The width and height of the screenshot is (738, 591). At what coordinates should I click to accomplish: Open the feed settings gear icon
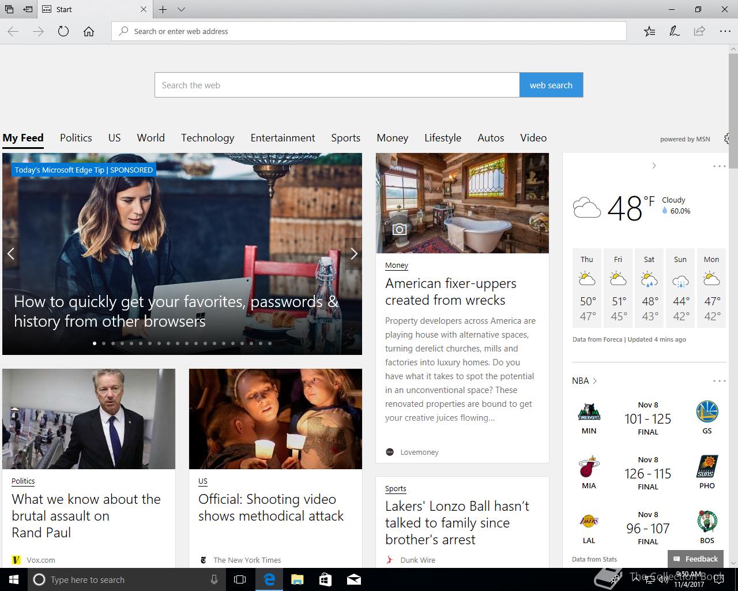tap(728, 139)
